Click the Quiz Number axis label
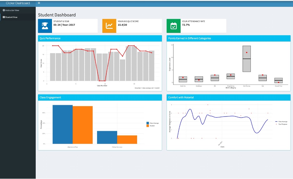Screen dimensions: 293x179 pos(102,85)
